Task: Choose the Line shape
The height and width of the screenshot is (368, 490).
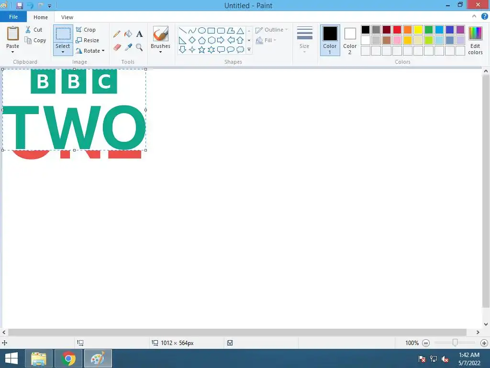Action: pos(182,30)
